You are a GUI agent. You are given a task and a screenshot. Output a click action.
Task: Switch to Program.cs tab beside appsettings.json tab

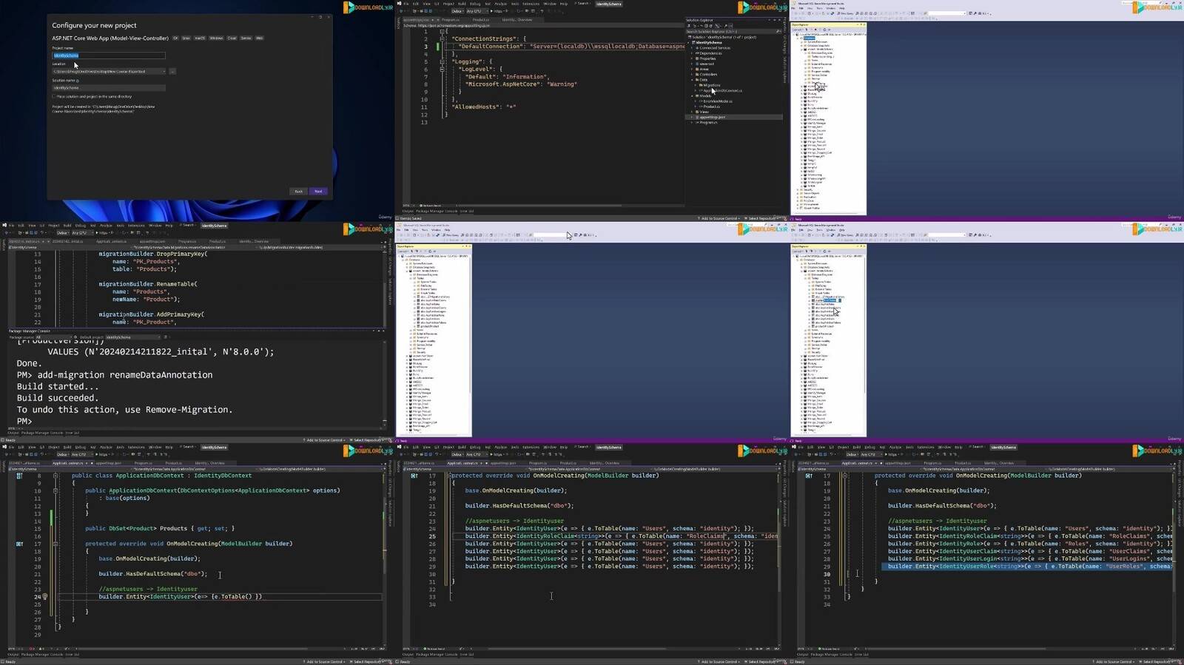tap(451, 20)
